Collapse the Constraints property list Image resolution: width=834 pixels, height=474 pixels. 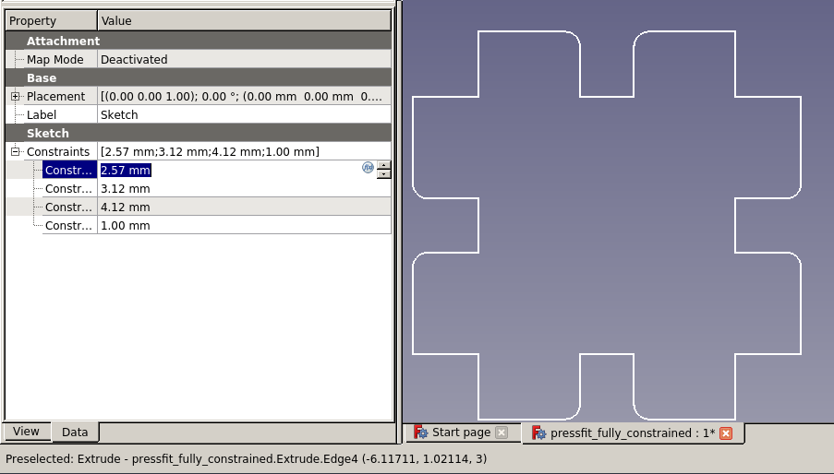click(x=16, y=151)
